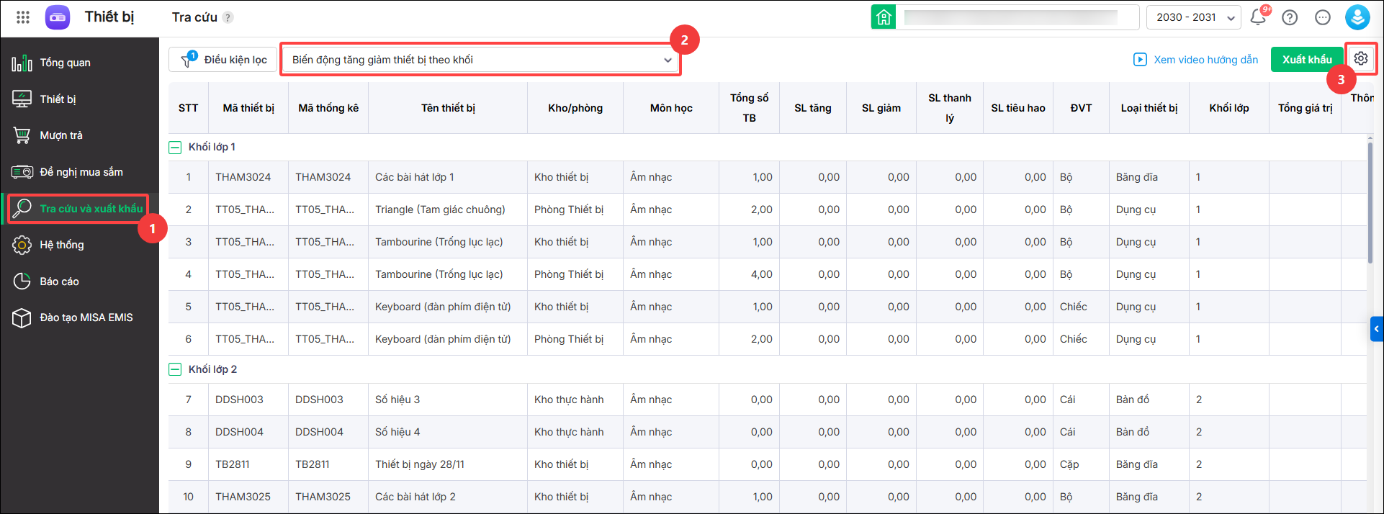Open the Đào tạo MISA EMIS box icon
Viewport: 1384px width, 514px height.
click(x=22, y=317)
